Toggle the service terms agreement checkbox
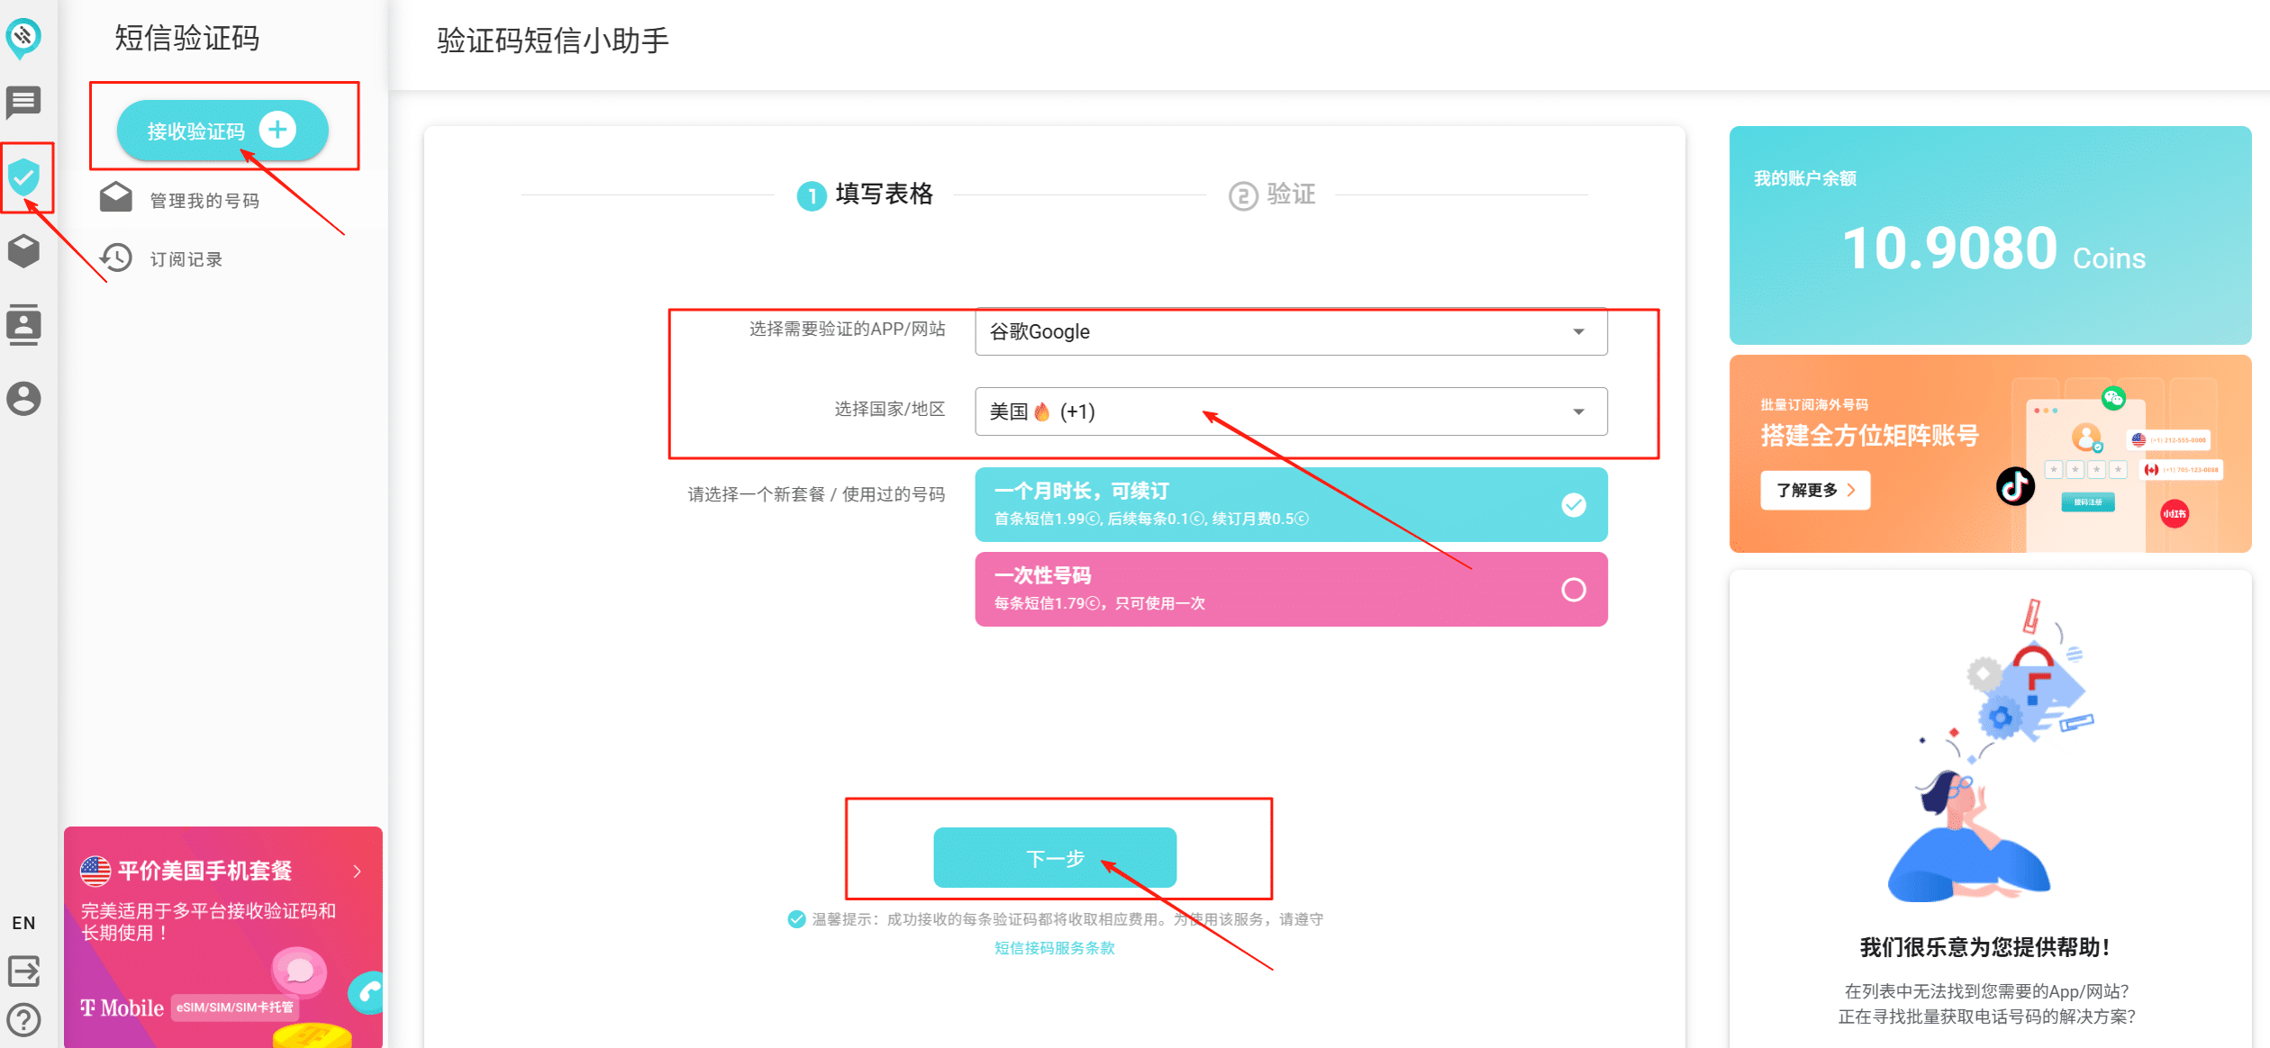 tap(796, 919)
